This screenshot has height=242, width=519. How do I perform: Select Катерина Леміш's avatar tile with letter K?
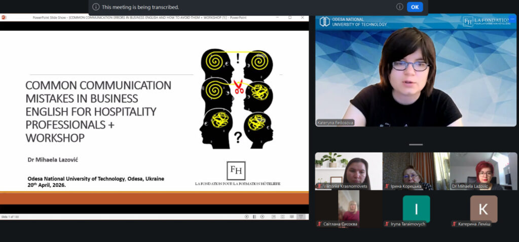tap(484, 209)
